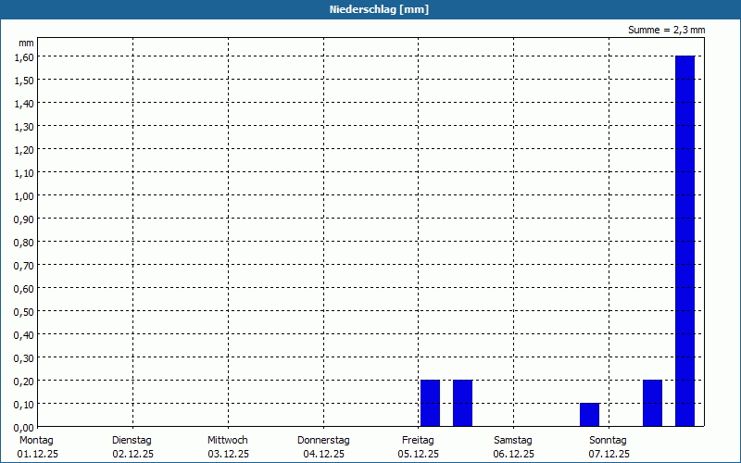Click the 0,20 mm bar beside the tallest bar

coord(652,403)
